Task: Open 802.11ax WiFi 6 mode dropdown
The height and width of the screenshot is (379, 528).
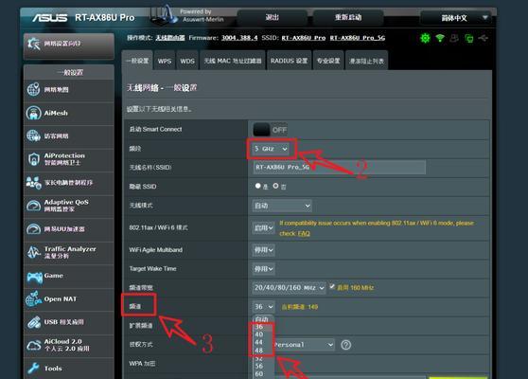Action: [x=264, y=228]
